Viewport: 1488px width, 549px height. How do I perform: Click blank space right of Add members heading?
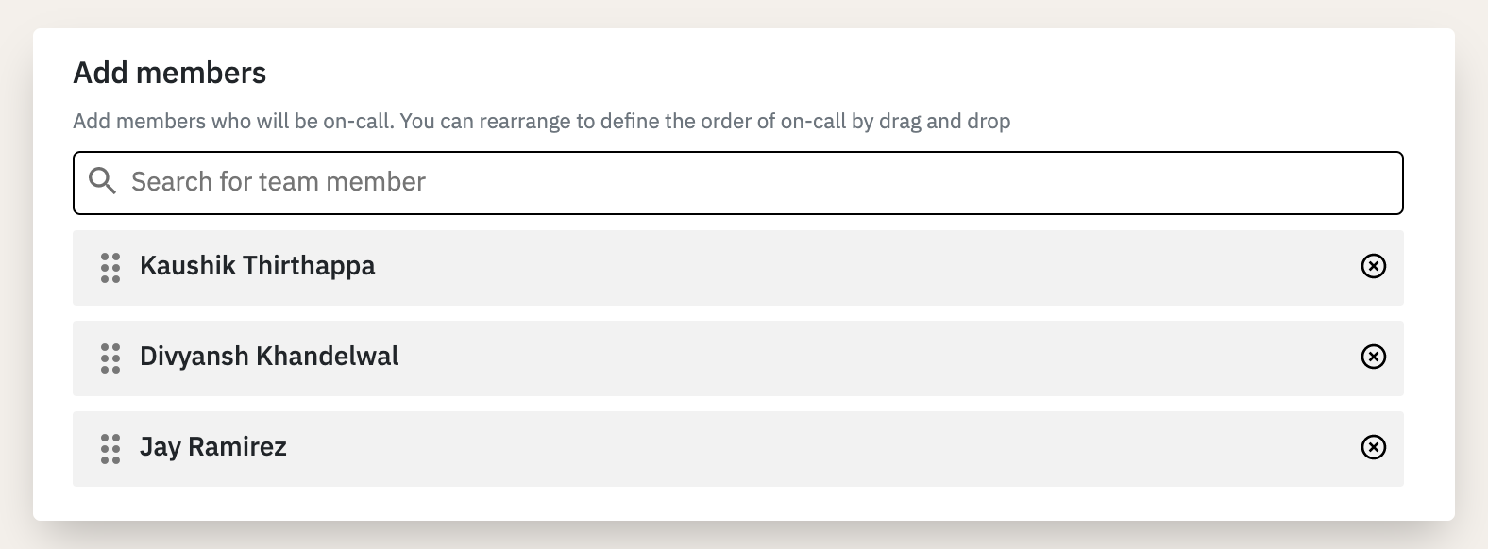point(850,73)
